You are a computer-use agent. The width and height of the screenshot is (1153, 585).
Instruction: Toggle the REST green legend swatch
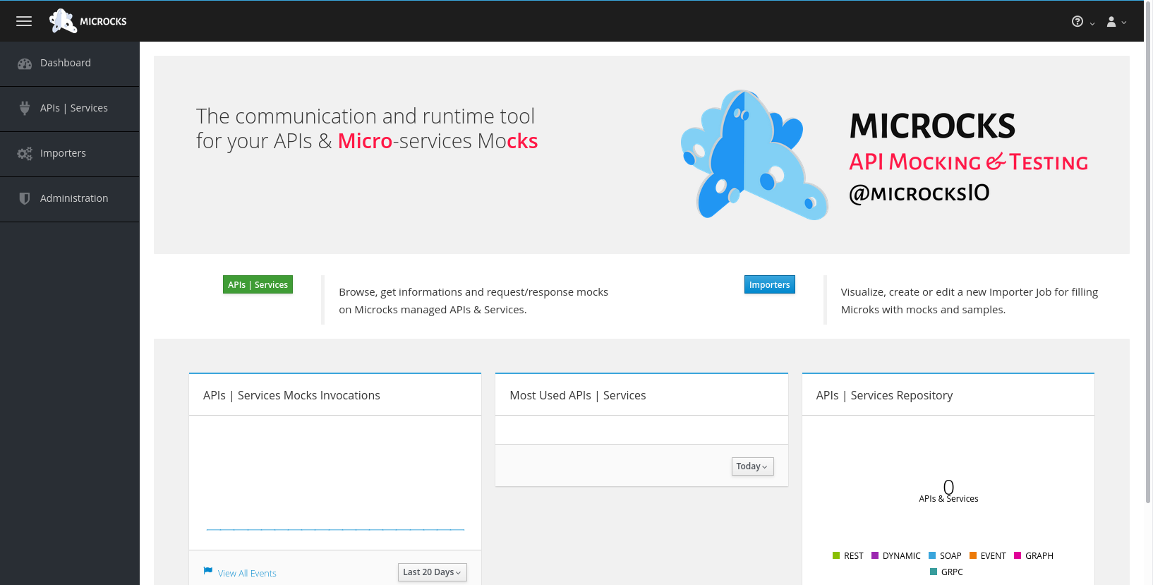click(836, 555)
